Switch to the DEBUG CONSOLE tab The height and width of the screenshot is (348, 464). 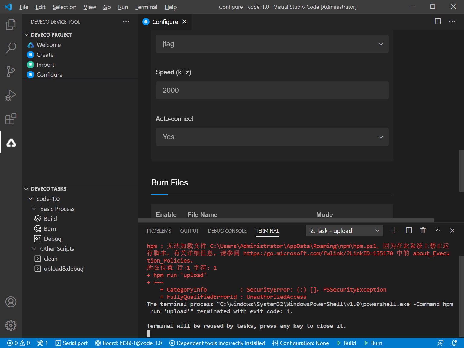[x=227, y=231]
